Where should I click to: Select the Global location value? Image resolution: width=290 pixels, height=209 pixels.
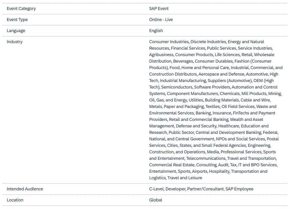[x=156, y=200]
